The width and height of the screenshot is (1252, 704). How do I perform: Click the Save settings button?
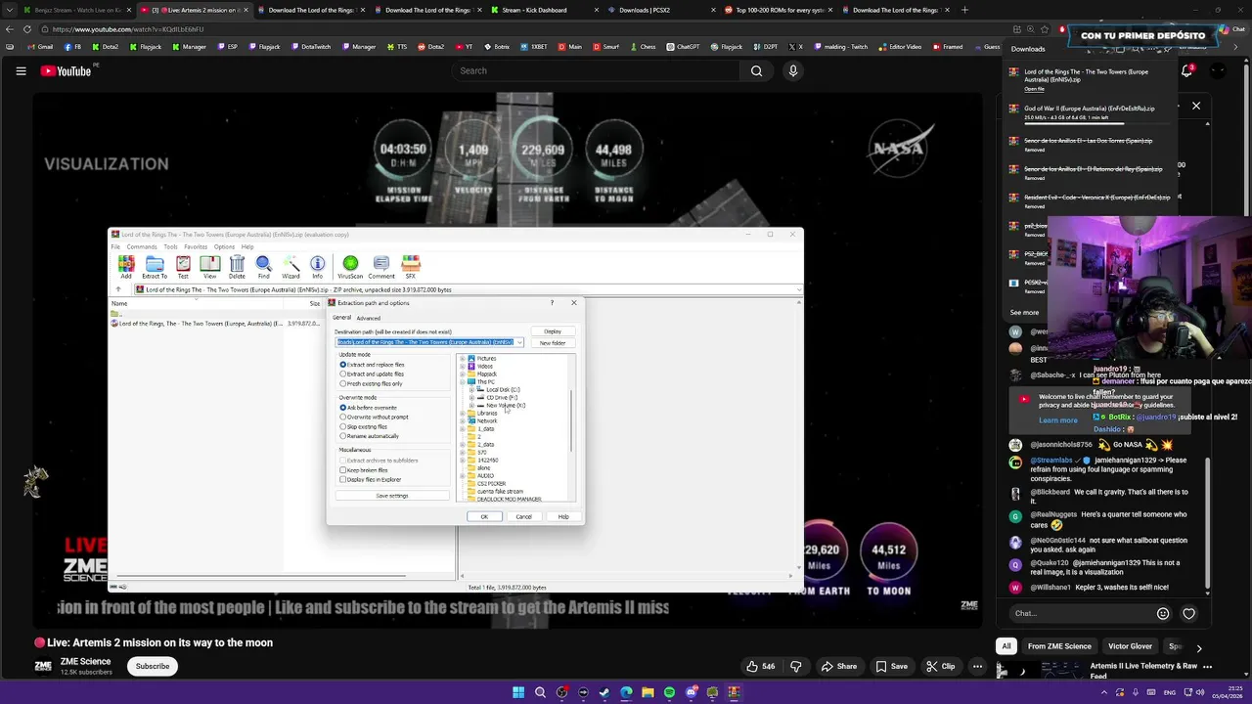tap(392, 496)
